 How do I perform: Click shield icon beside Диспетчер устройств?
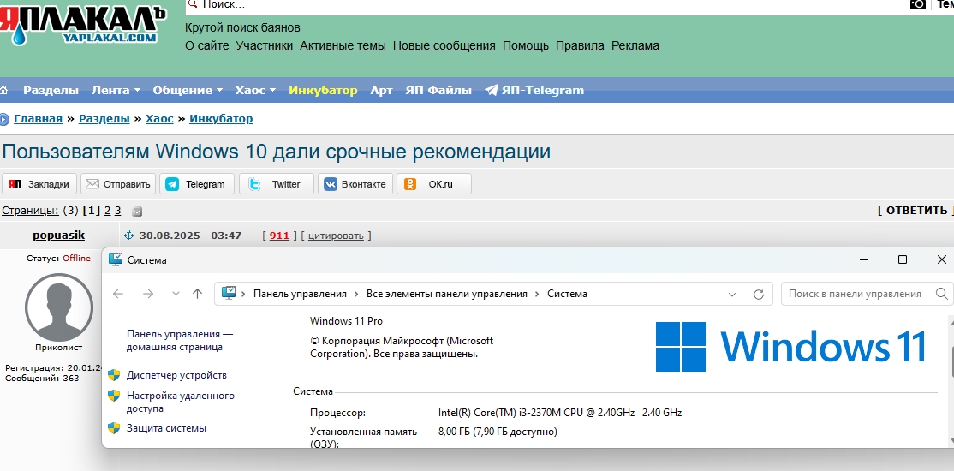[x=114, y=375]
